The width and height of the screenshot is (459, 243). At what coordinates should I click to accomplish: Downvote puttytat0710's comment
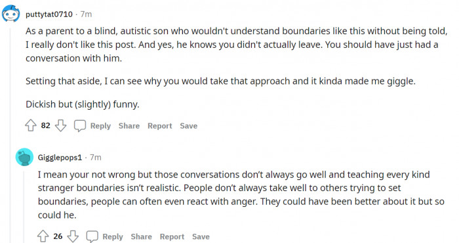[60, 125]
